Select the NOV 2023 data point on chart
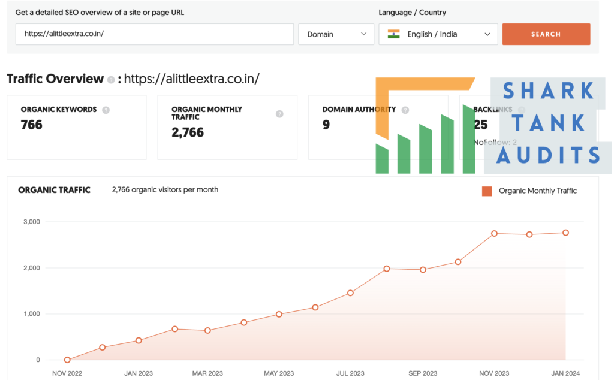The height and width of the screenshot is (380, 614). 494,233
